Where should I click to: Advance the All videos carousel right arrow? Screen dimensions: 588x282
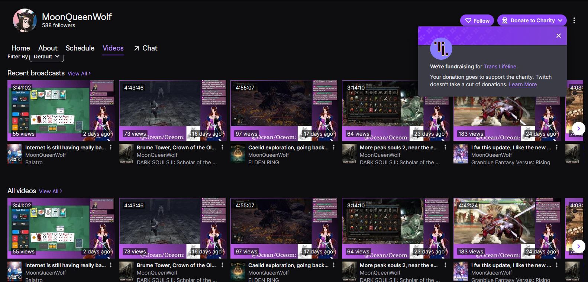(578, 246)
